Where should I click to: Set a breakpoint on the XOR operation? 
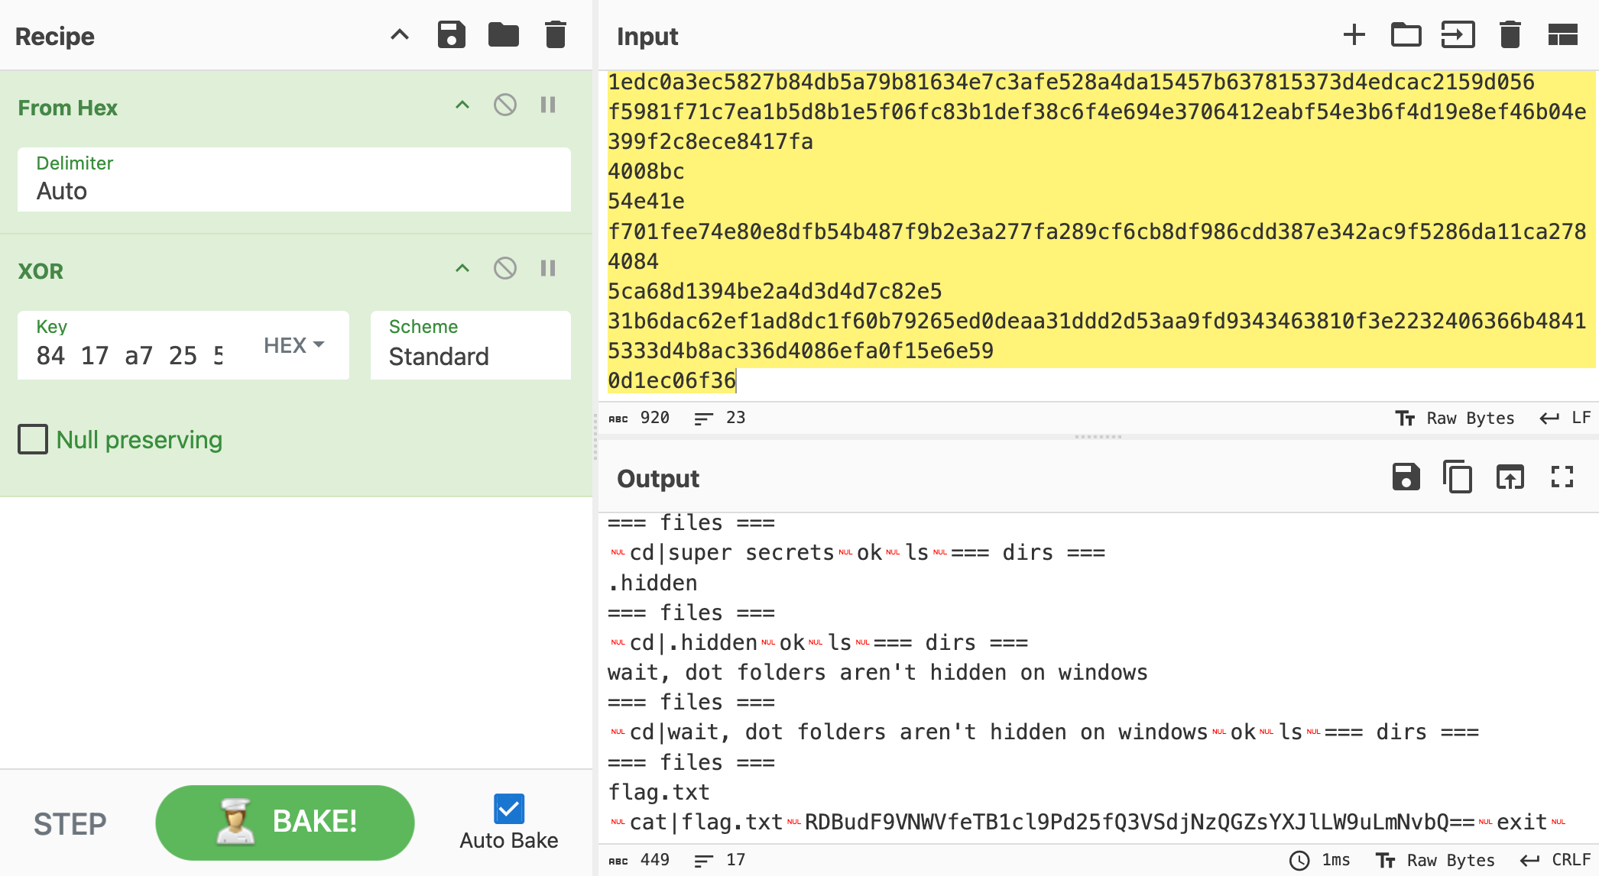point(547,269)
